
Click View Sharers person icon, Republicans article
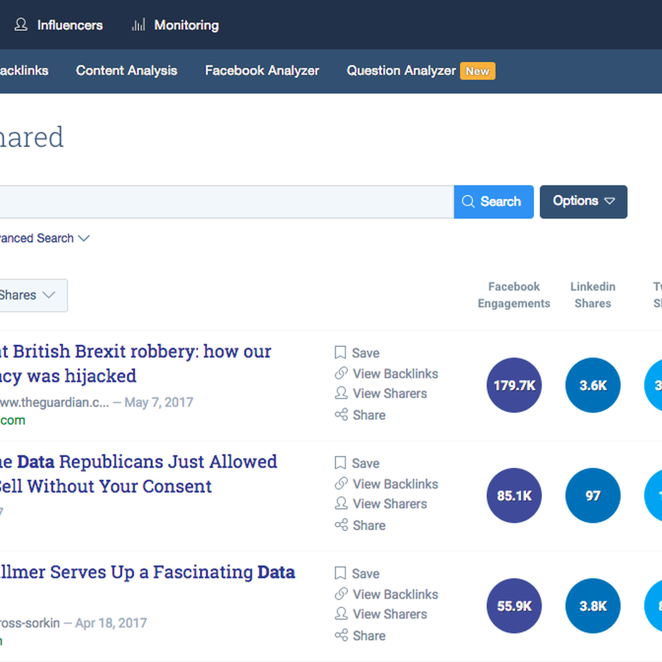tap(341, 504)
